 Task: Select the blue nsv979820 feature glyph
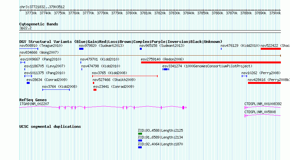coord(81,49)
